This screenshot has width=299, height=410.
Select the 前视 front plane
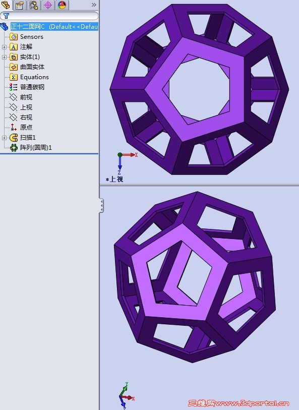click(26, 97)
